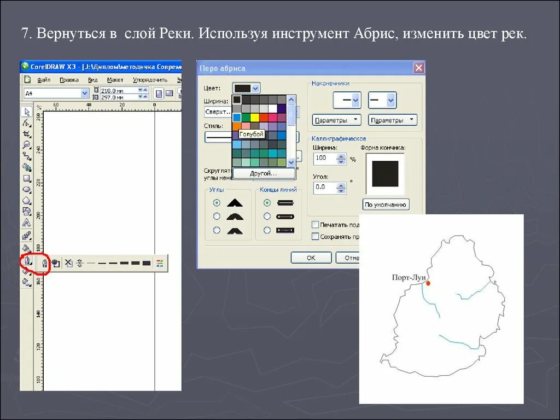Open the Цвет color dropdown
Viewport: 560px width, 420px height.
[254, 87]
